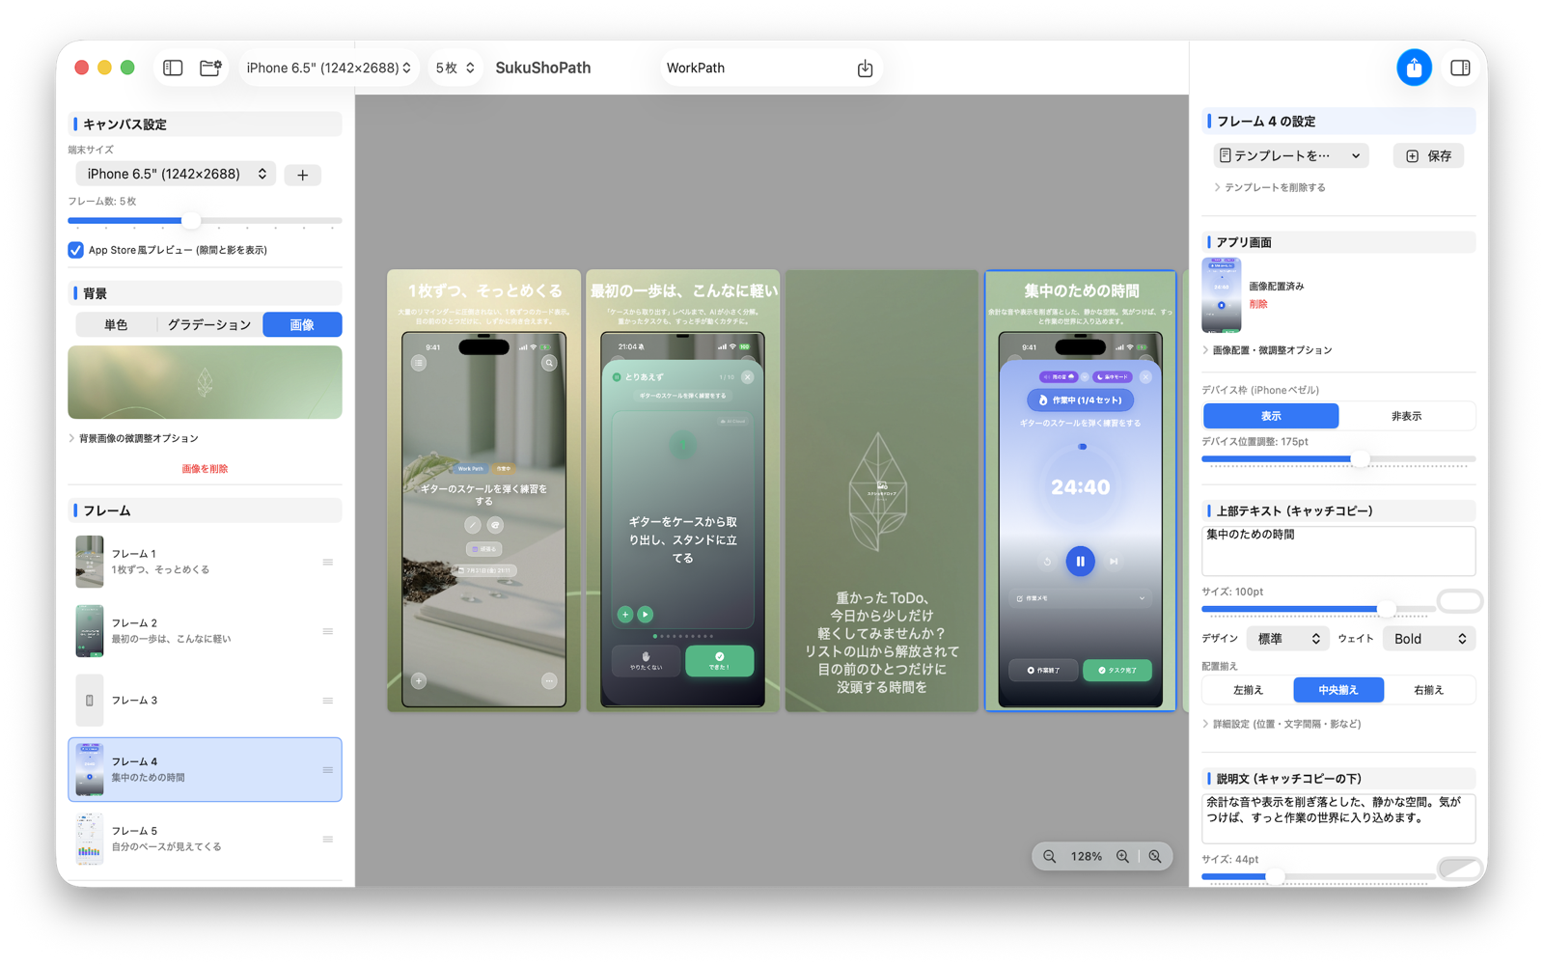Open the デザイン 標準 dropdown

pos(1288,639)
